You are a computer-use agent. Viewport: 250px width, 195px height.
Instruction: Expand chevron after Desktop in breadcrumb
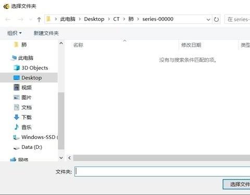pos(109,19)
